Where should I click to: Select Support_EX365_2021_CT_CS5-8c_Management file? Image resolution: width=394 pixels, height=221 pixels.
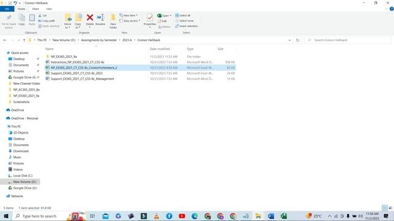pos(82,79)
